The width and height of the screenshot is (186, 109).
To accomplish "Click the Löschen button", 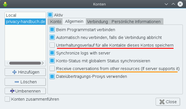I will (x=25, y=82).
